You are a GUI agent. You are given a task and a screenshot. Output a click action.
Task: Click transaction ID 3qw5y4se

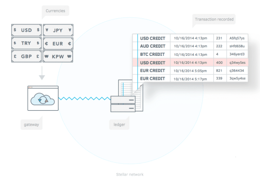[237, 79]
